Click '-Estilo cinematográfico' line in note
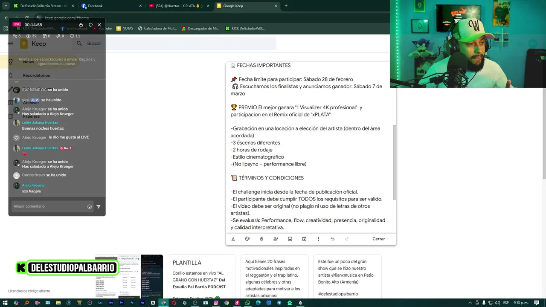Image resolution: width=546 pixels, height=307 pixels. (257, 157)
